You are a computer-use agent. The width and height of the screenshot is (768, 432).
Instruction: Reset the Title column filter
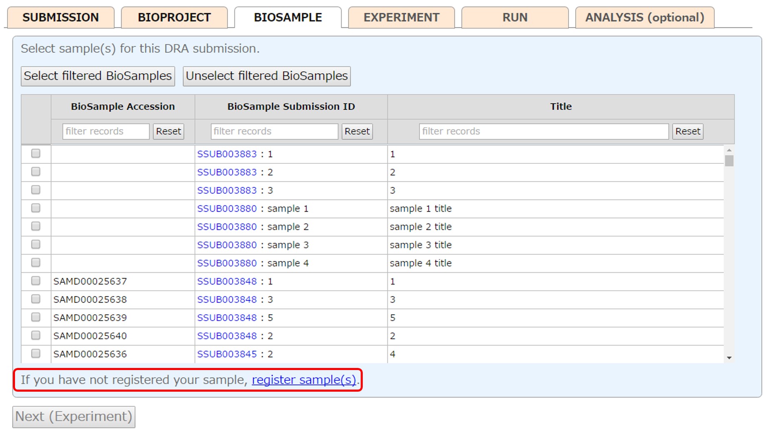pyautogui.click(x=687, y=131)
